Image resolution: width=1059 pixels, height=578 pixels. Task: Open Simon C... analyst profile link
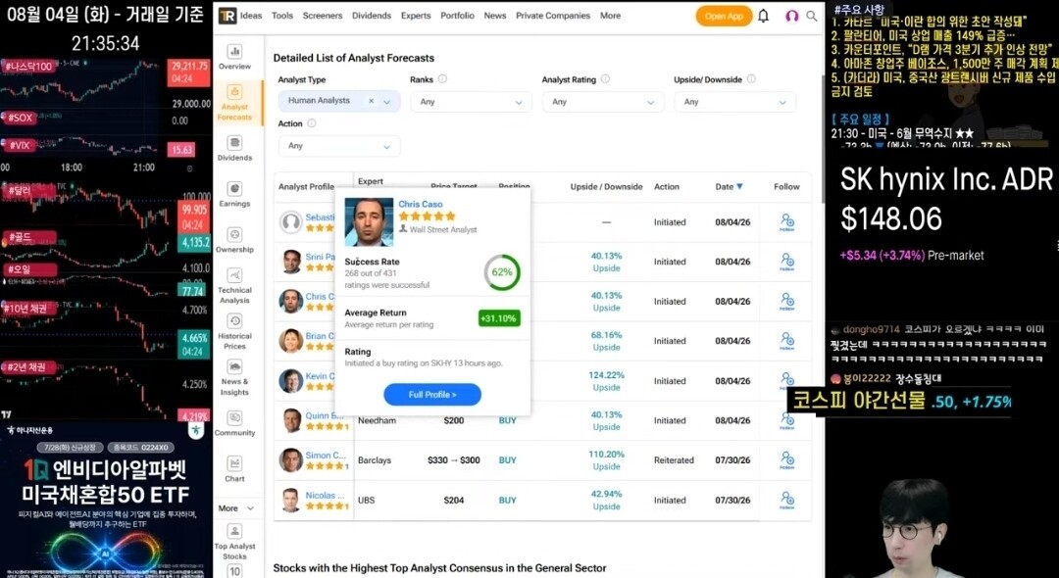pyautogui.click(x=325, y=456)
